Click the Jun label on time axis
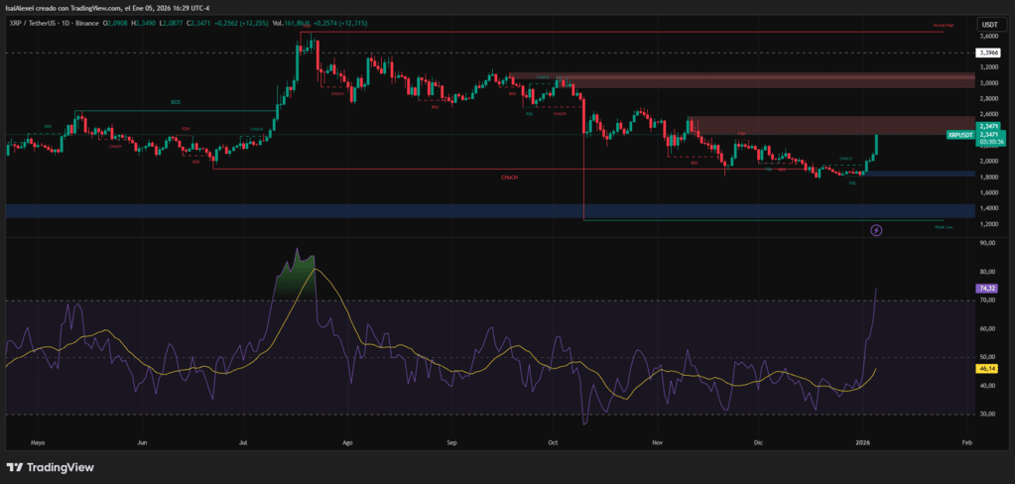The height and width of the screenshot is (484, 1015). pyautogui.click(x=143, y=443)
